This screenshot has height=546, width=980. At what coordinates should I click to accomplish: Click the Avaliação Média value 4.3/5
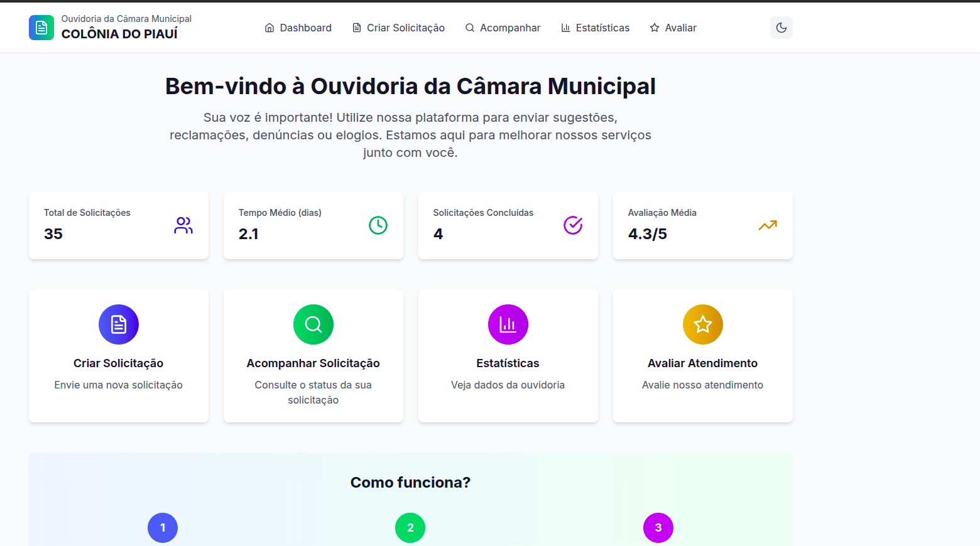(648, 234)
